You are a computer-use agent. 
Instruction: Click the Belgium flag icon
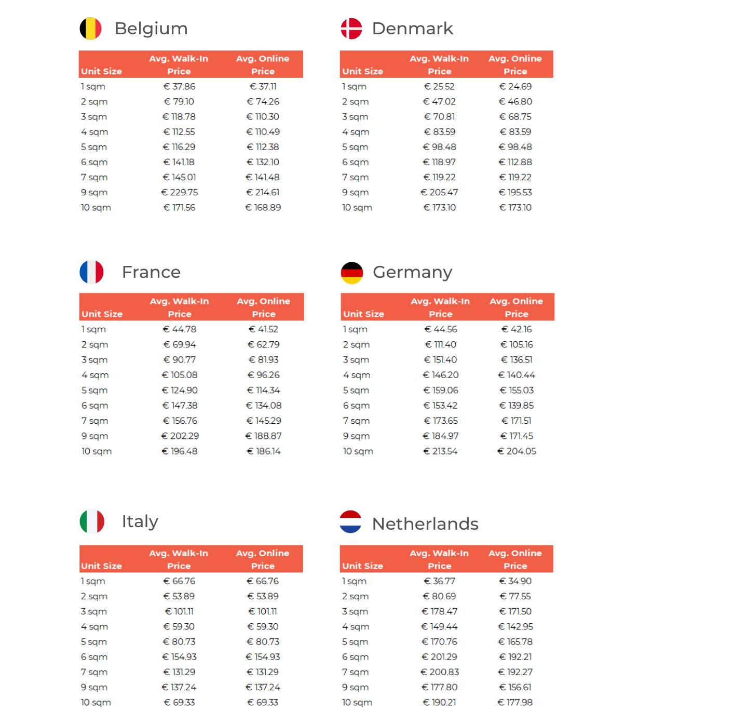click(x=90, y=29)
